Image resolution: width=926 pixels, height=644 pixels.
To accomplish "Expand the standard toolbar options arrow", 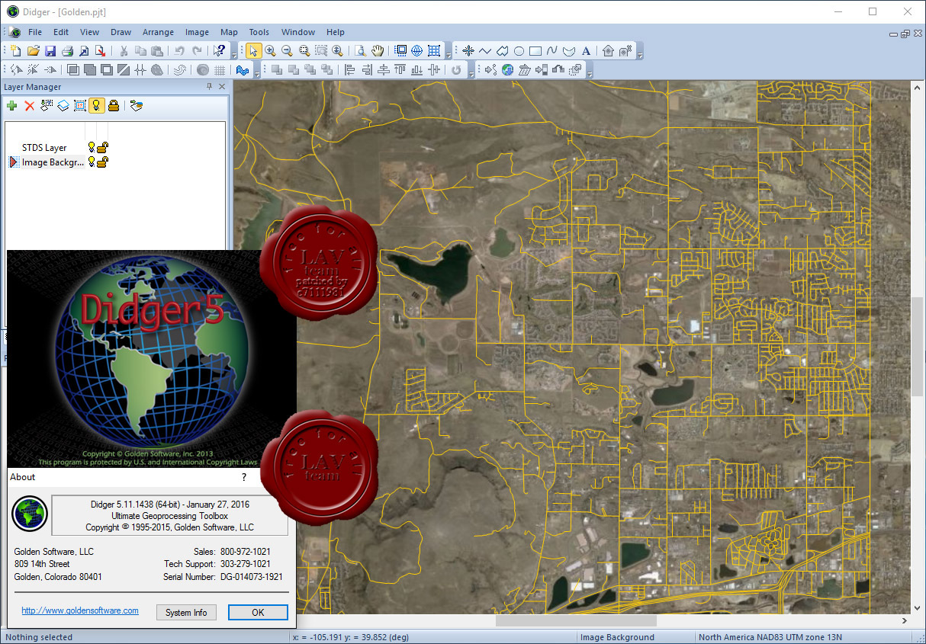I will 233,53.
